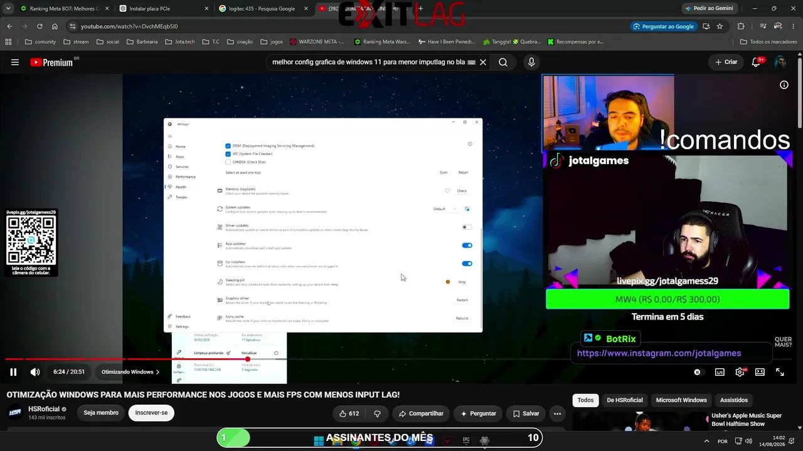Open the YouTube guide hamburger menu
The image size is (803, 451).
coord(15,63)
